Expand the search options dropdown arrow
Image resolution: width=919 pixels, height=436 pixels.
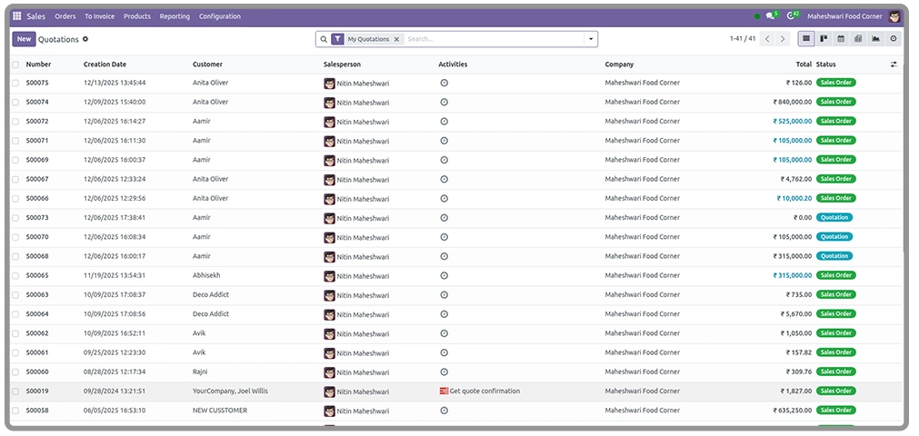tap(591, 39)
